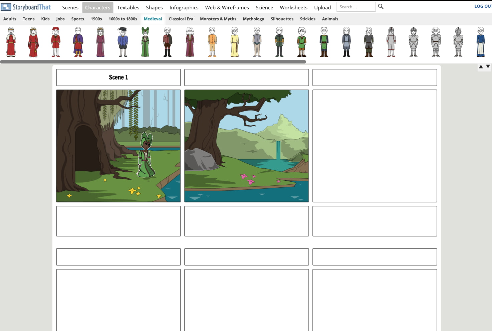This screenshot has height=331, width=492.
Task: Pick the character in orange tunic
Action: click(212, 42)
